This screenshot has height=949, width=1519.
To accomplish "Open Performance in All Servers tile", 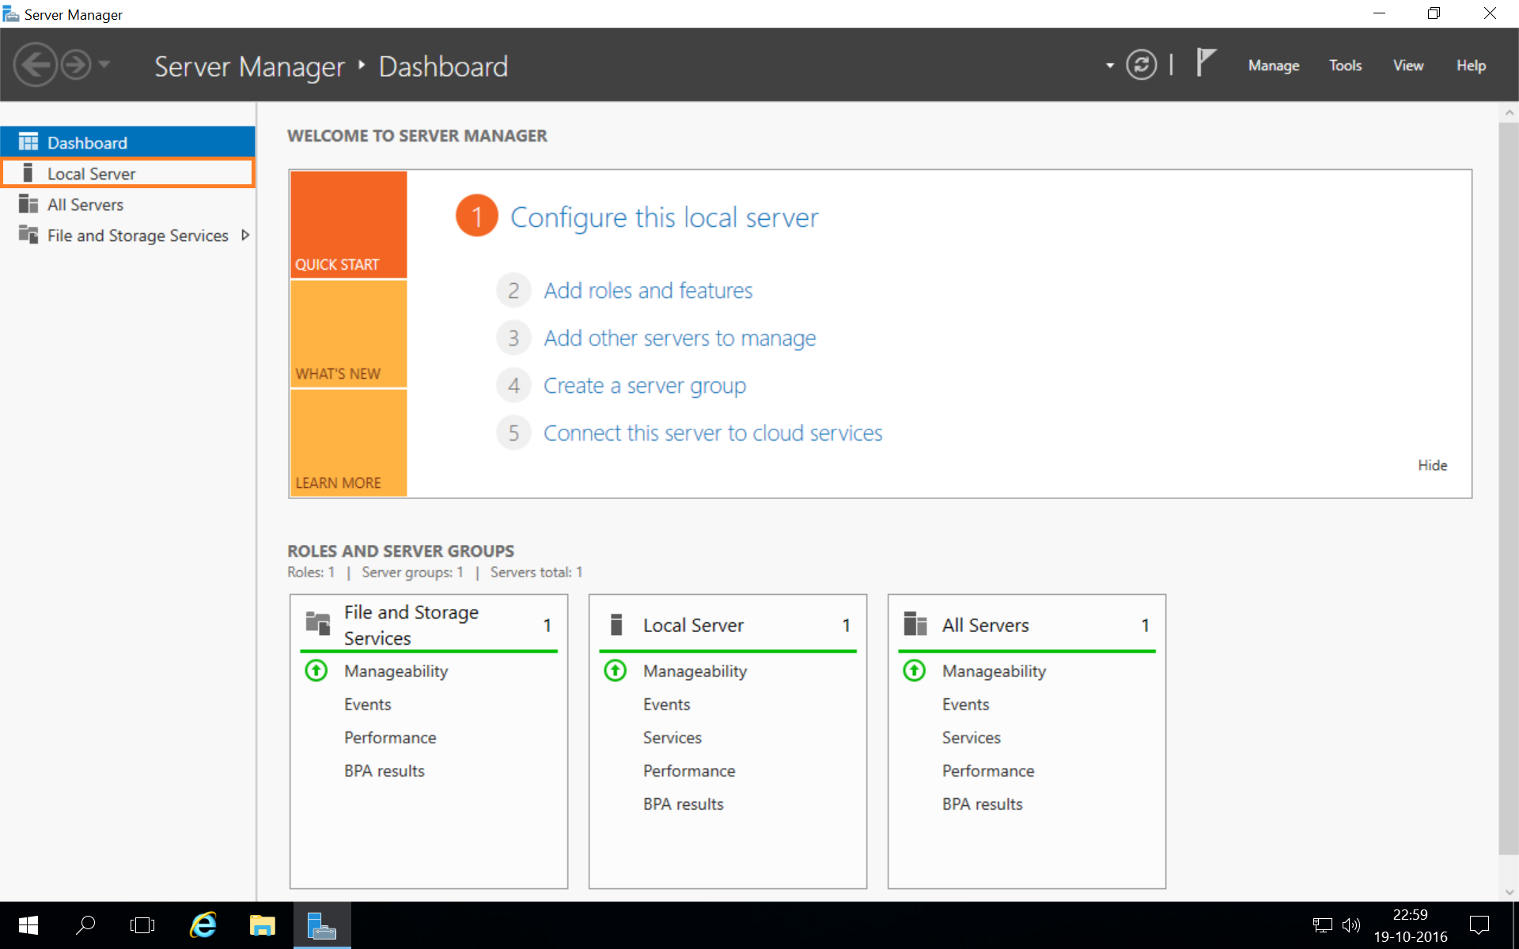I will click(988, 770).
